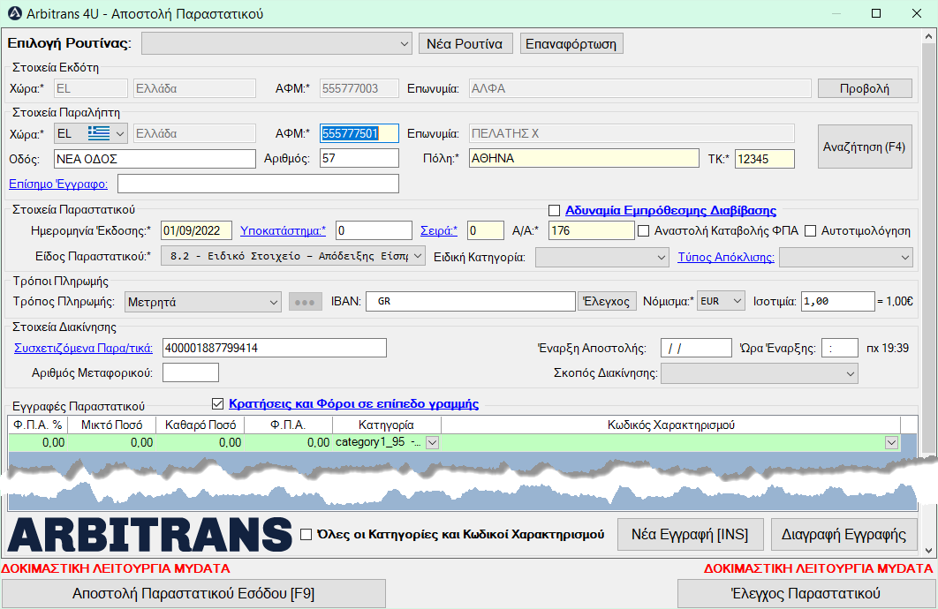This screenshot has width=938, height=609.
Task: Click the Διαγραφή Εγγραφής button
Action: point(844,534)
